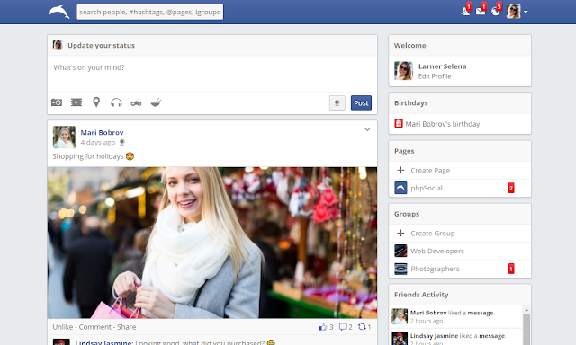Open Mari Bobrov profile name link
The height and width of the screenshot is (345, 576).
[x=102, y=132]
